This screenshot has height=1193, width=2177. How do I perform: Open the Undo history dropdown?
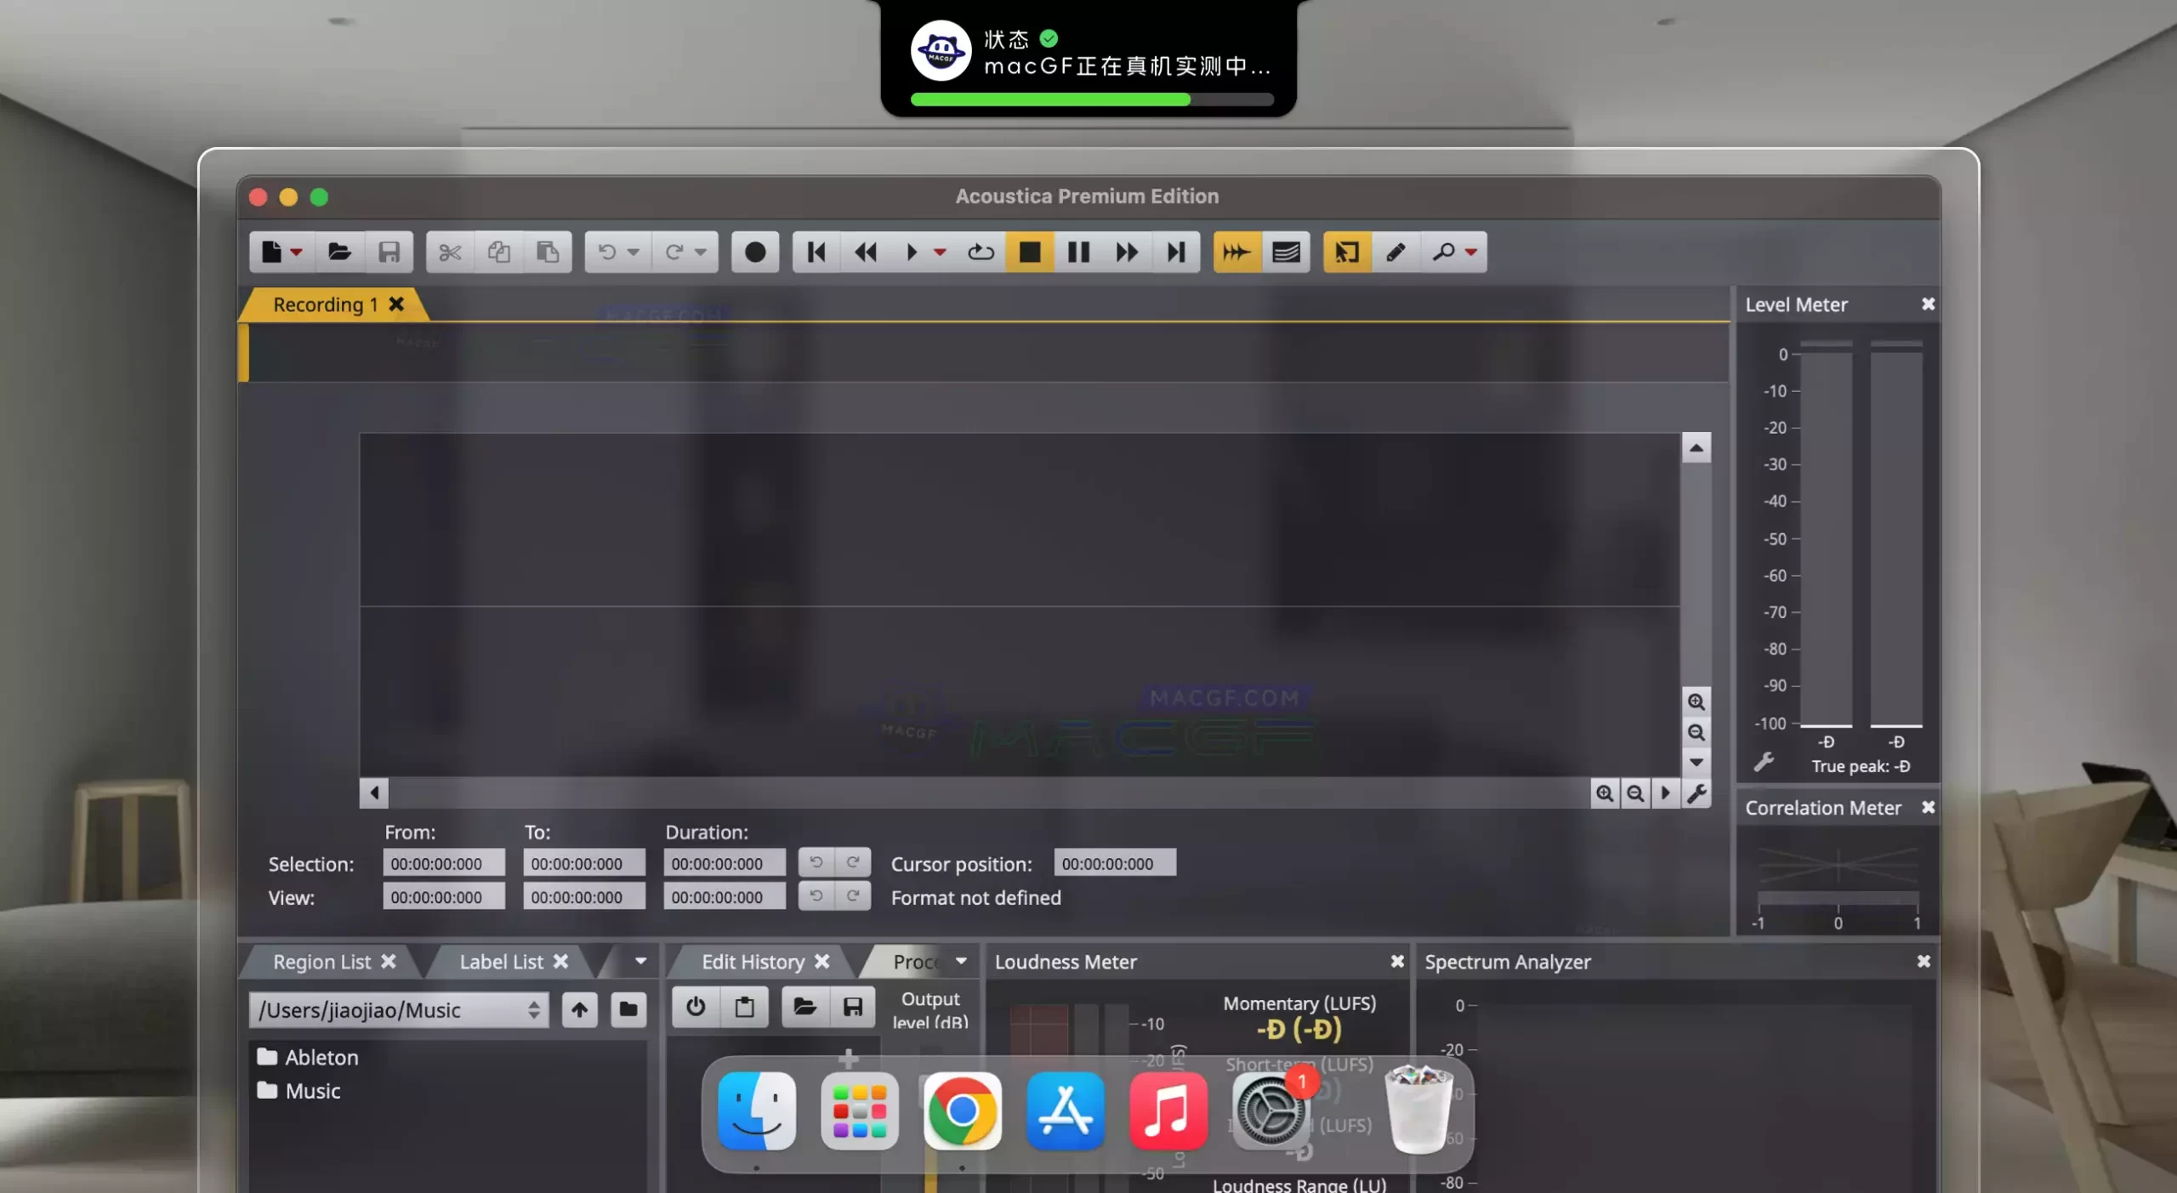coord(633,252)
